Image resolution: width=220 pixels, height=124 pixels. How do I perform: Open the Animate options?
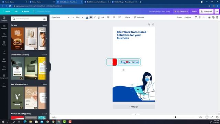tap(139, 17)
